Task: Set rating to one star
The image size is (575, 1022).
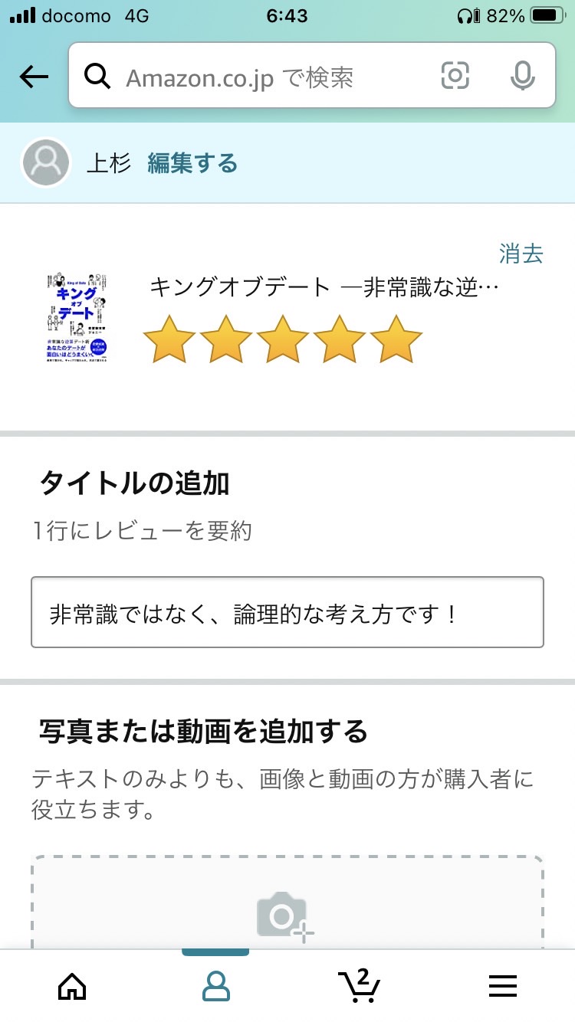Action: click(x=169, y=339)
